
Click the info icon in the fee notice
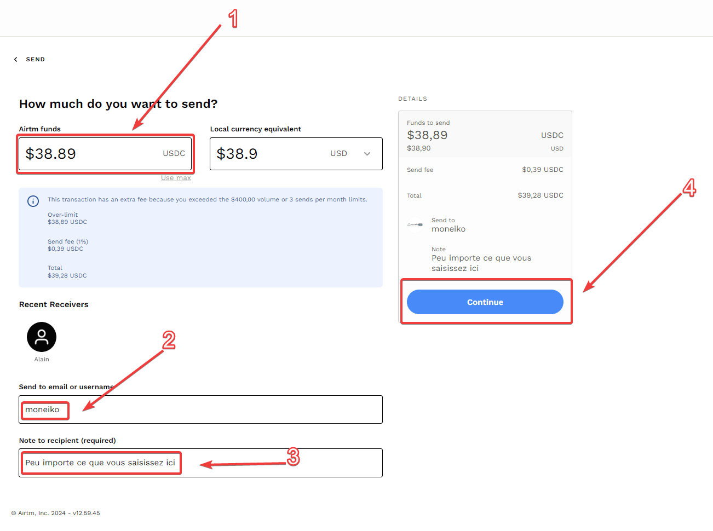33,201
